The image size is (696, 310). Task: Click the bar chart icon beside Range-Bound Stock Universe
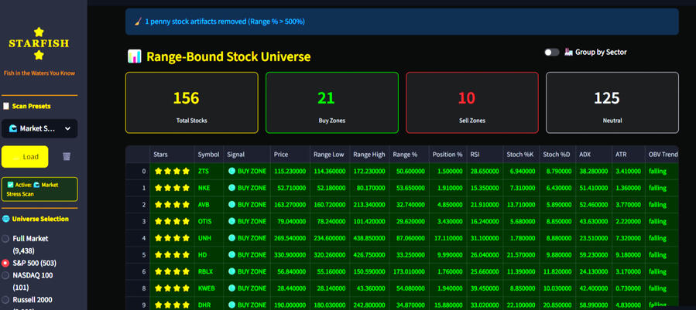135,56
